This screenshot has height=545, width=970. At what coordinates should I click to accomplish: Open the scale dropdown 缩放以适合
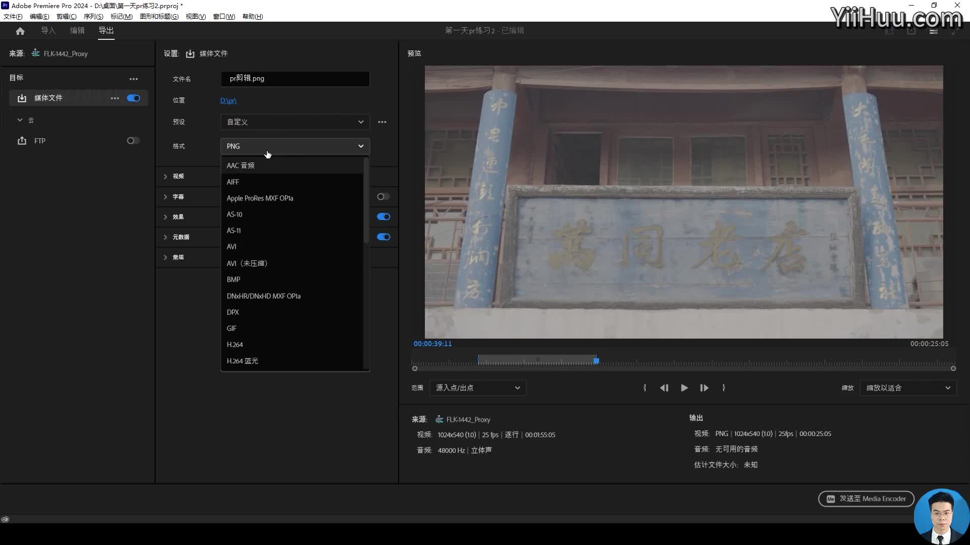pos(908,388)
